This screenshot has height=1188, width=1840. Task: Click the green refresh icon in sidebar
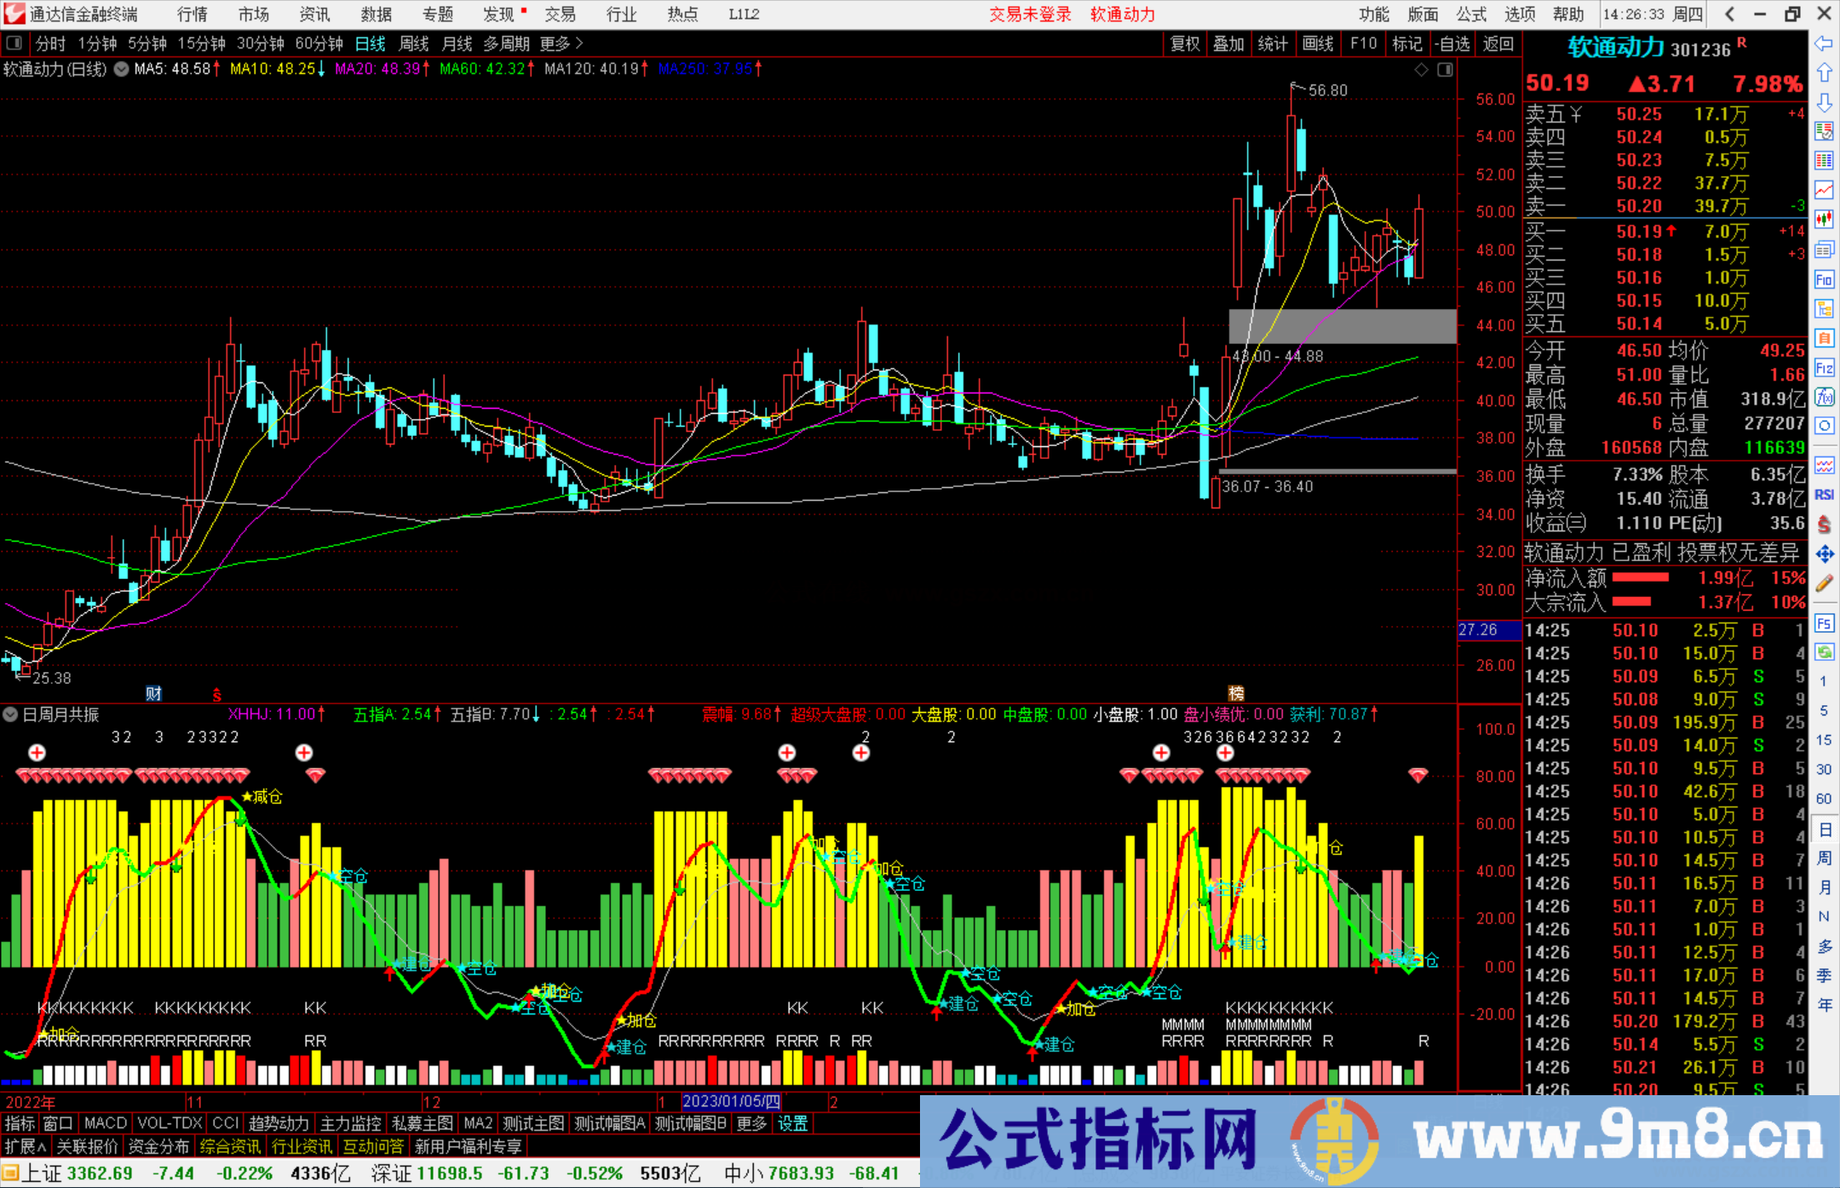coord(1824,652)
